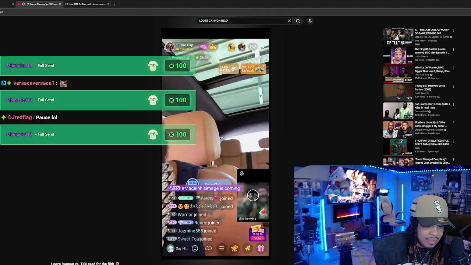Open options menu for Chill Freestyle Beats video
Image resolution: width=471 pixels, height=265 pixels.
(x=454, y=141)
